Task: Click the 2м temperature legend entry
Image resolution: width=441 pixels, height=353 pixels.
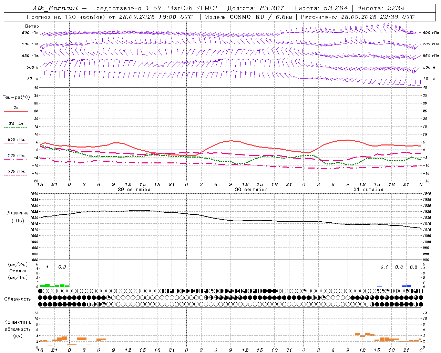Action: [x=16, y=108]
